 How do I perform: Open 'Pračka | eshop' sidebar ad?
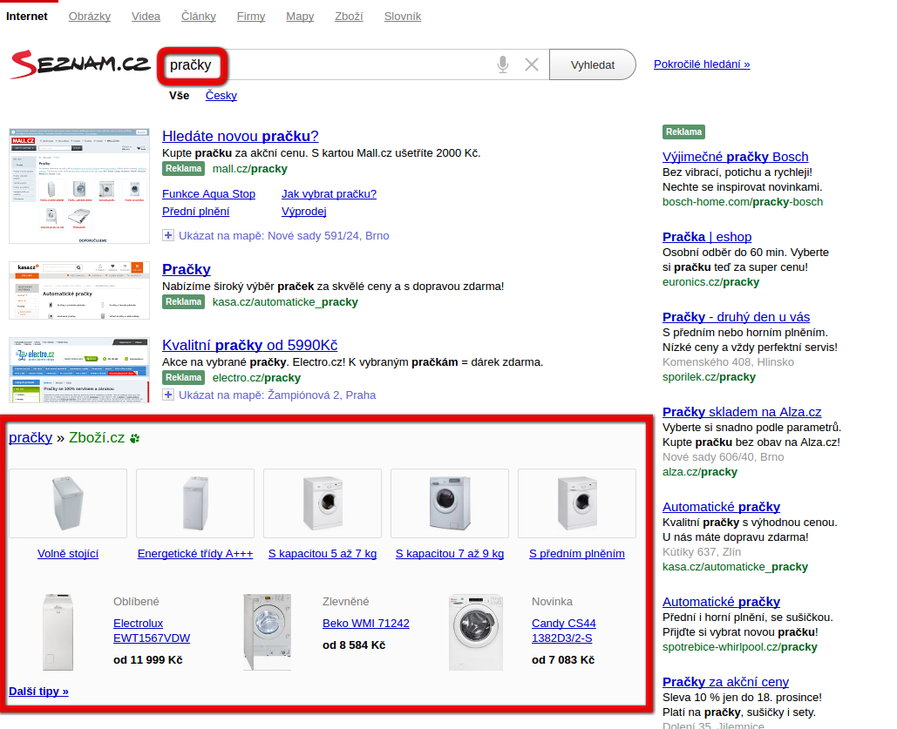(x=707, y=237)
